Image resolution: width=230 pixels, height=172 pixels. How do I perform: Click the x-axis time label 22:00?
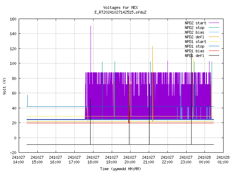[x=167, y=162]
